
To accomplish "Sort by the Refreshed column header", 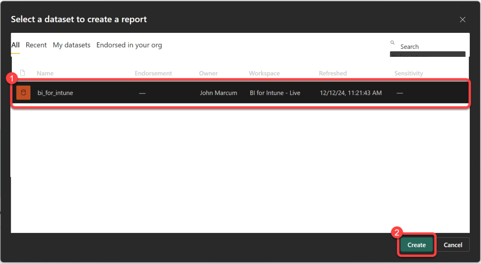I will click(x=333, y=73).
